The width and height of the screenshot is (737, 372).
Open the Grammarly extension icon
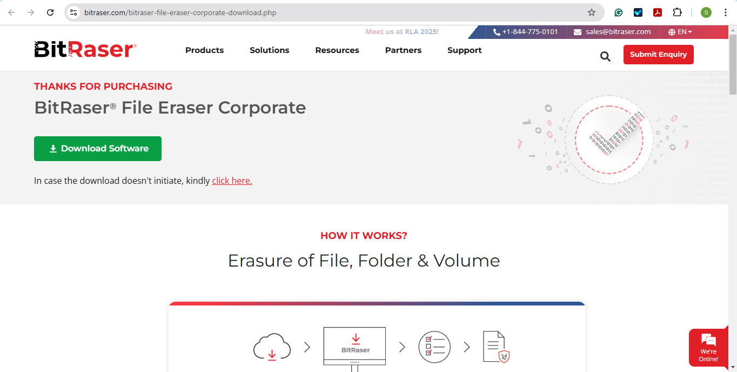(619, 12)
